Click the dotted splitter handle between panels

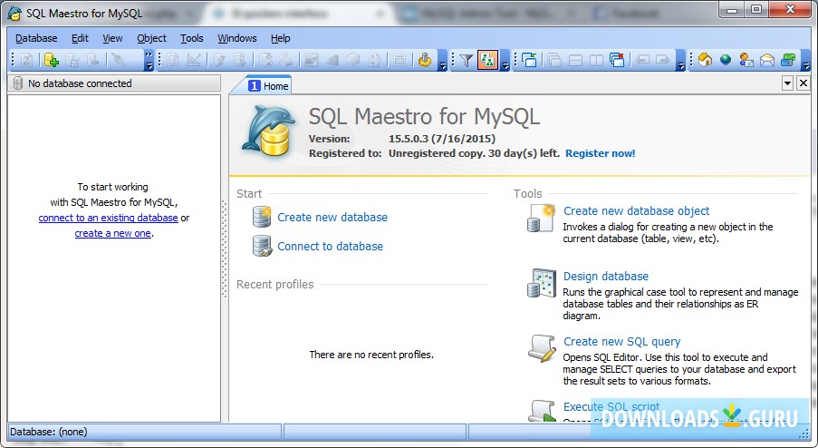225,249
